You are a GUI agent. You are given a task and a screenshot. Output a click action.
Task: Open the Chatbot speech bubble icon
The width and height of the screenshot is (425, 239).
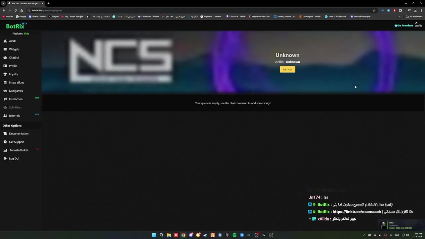point(5,57)
